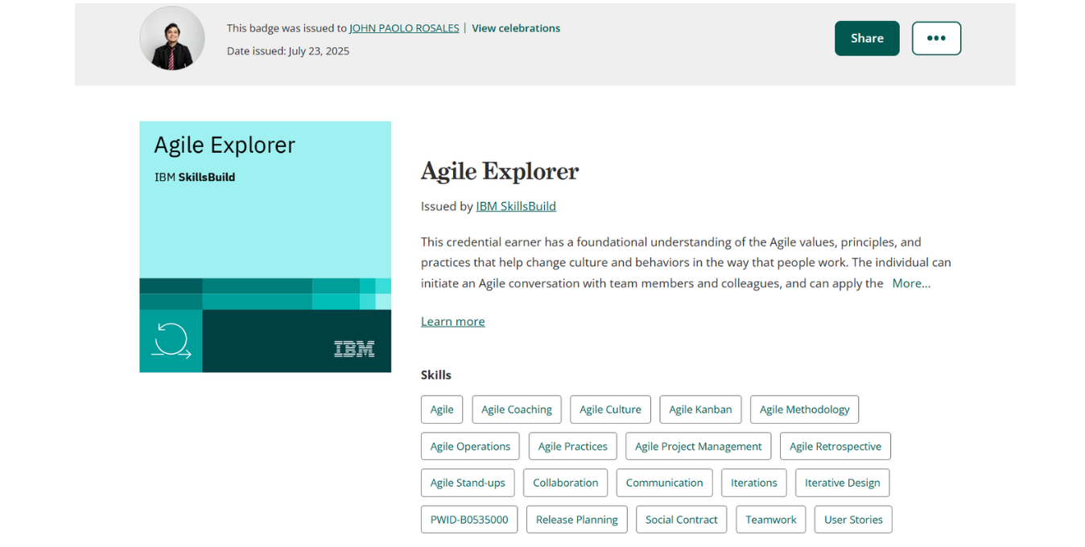The width and height of the screenshot is (1085, 547).
Task: Select the Agile Kanban skill tag
Action: click(700, 409)
